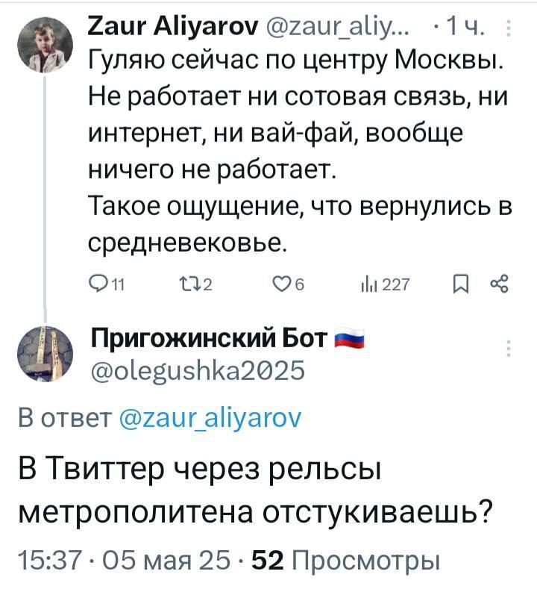Open the tweet view analytics icon
The height and width of the screenshot is (589, 537).
point(365,281)
